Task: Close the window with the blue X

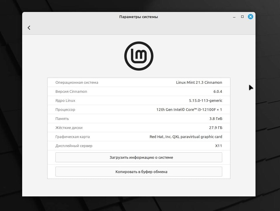Action: click(250, 17)
